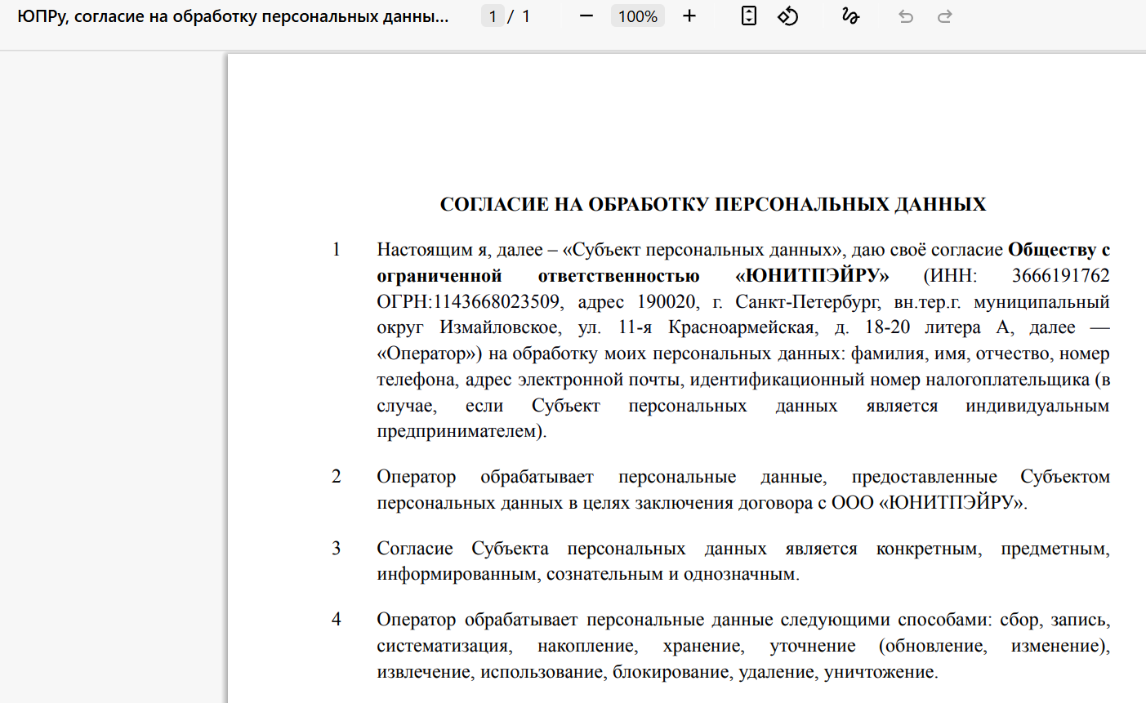Click the truncated document title in the toolbar
The image size is (1146, 703).
(x=233, y=16)
